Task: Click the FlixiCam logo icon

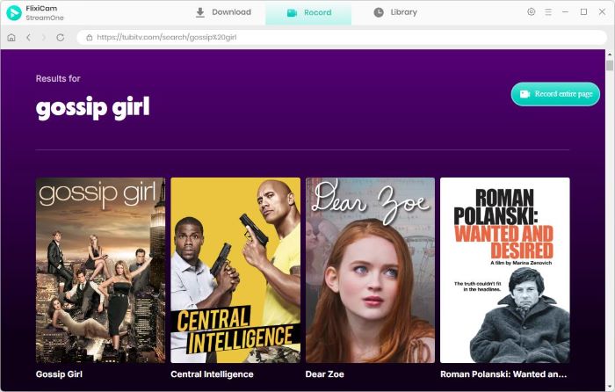Action: (x=14, y=12)
